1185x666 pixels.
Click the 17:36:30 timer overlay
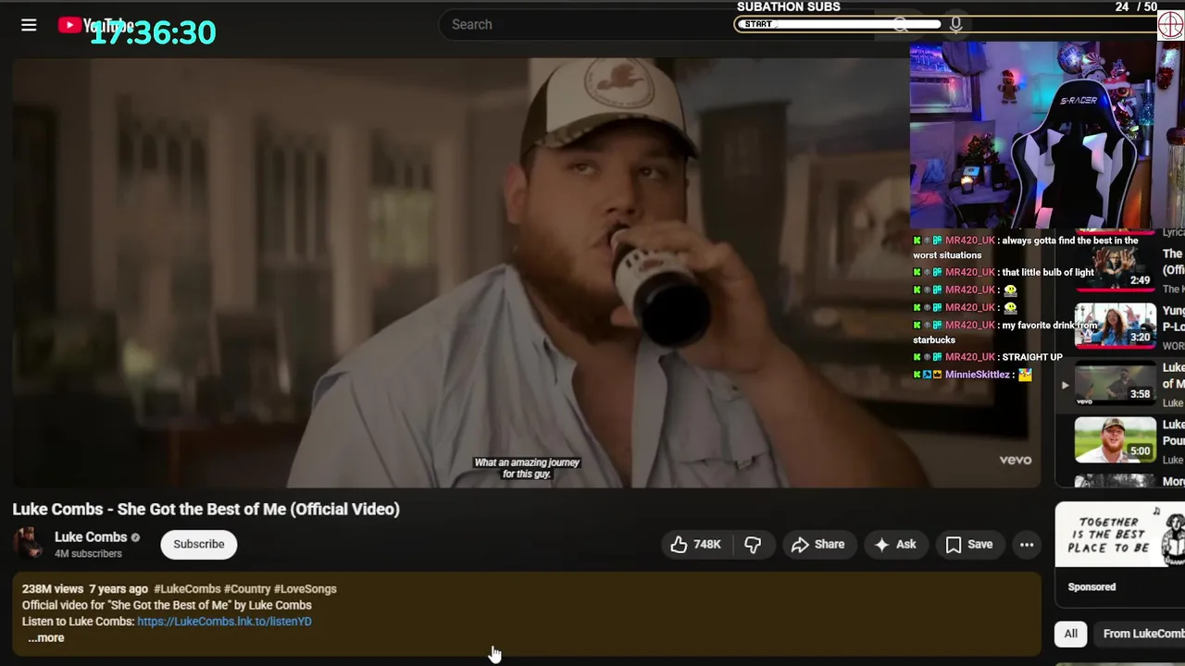point(153,32)
